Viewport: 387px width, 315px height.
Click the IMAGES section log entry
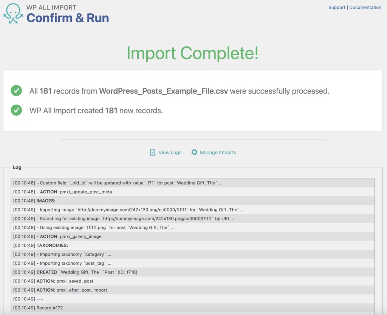click(x=45, y=201)
